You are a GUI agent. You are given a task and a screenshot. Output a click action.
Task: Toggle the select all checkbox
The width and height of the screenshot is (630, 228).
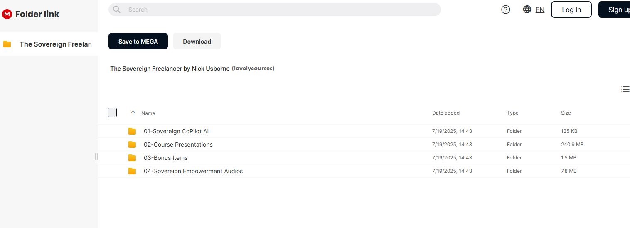pos(112,113)
